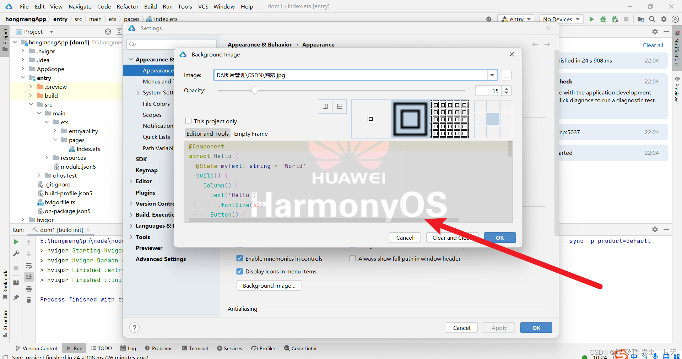Select the scaled fill image mode
The image size is (682, 359).
tap(410, 119)
